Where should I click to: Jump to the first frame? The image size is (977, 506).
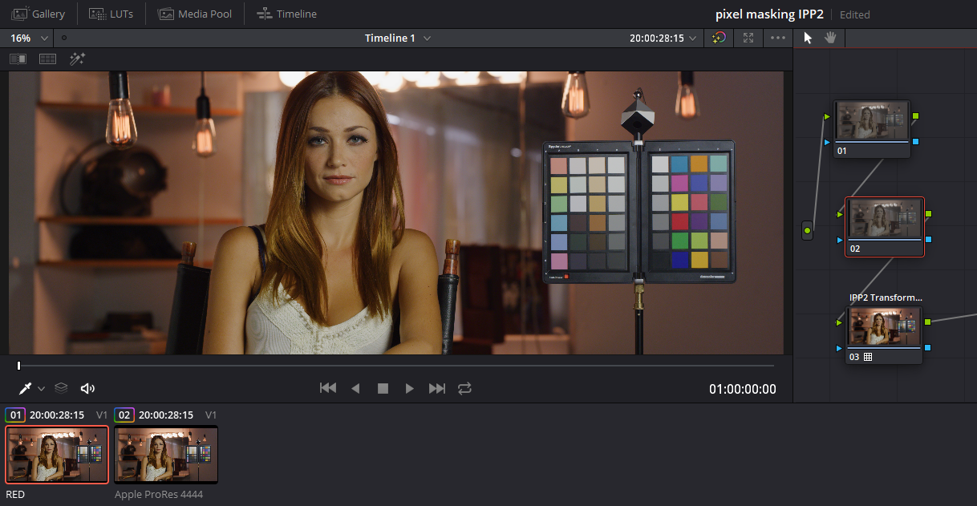point(327,388)
